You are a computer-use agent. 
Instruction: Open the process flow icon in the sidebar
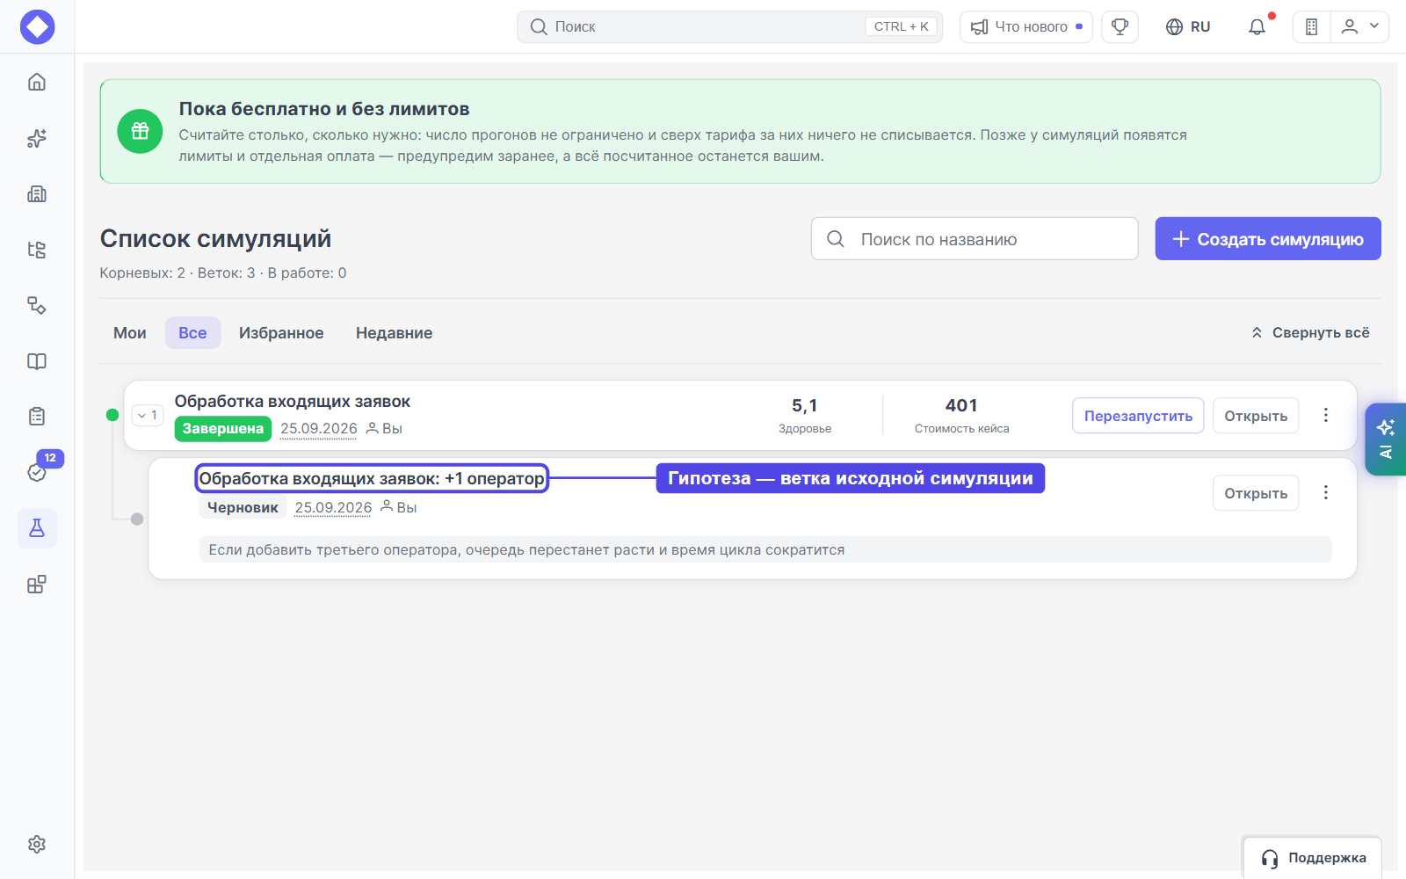coord(37,305)
